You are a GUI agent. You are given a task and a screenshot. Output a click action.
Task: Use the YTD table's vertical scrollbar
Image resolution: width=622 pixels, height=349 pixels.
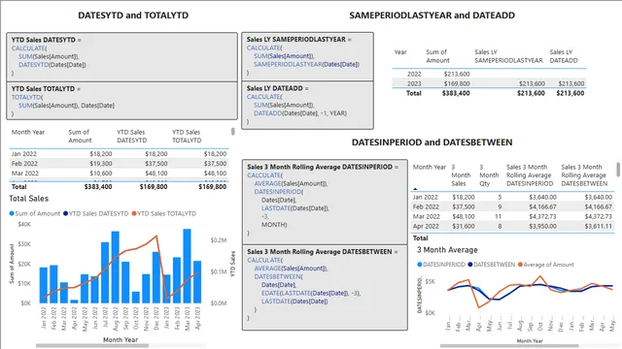233,132
